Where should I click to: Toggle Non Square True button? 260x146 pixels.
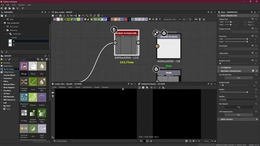[x=238, y=107]
